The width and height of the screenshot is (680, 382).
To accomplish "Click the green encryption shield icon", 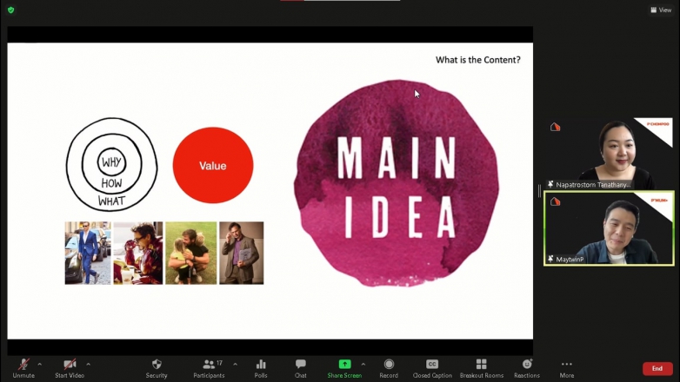I will click(x=11, y=10).
